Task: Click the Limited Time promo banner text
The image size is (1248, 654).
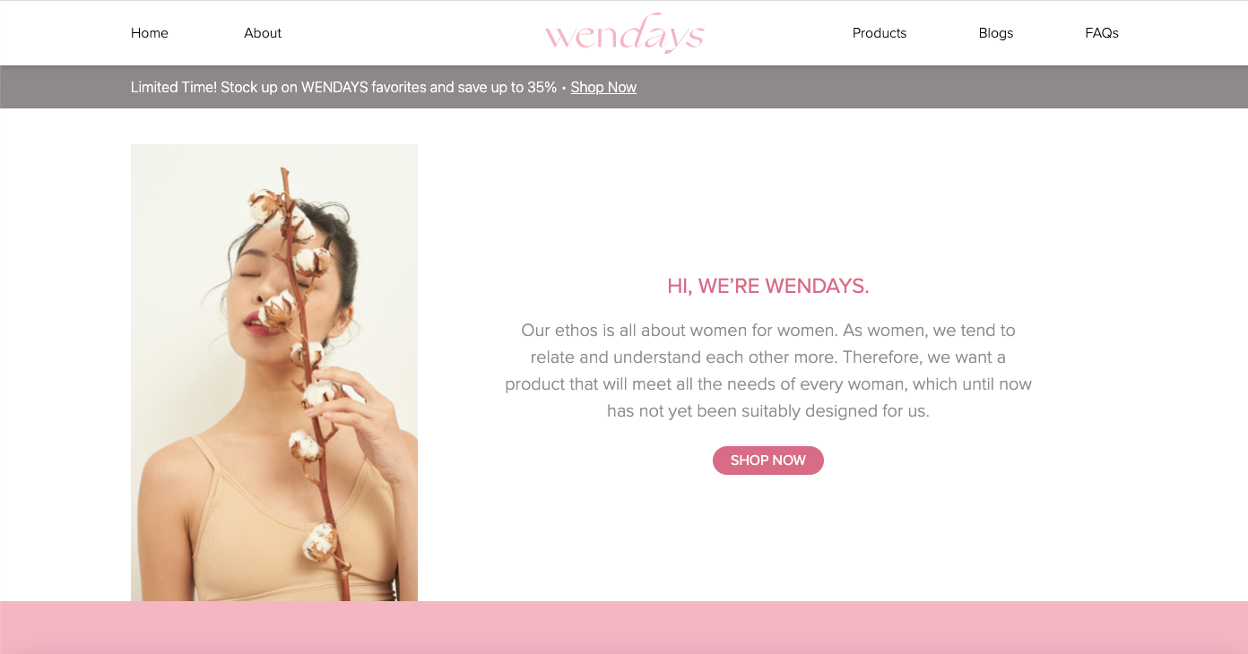Action: click(x=344, y=87)
